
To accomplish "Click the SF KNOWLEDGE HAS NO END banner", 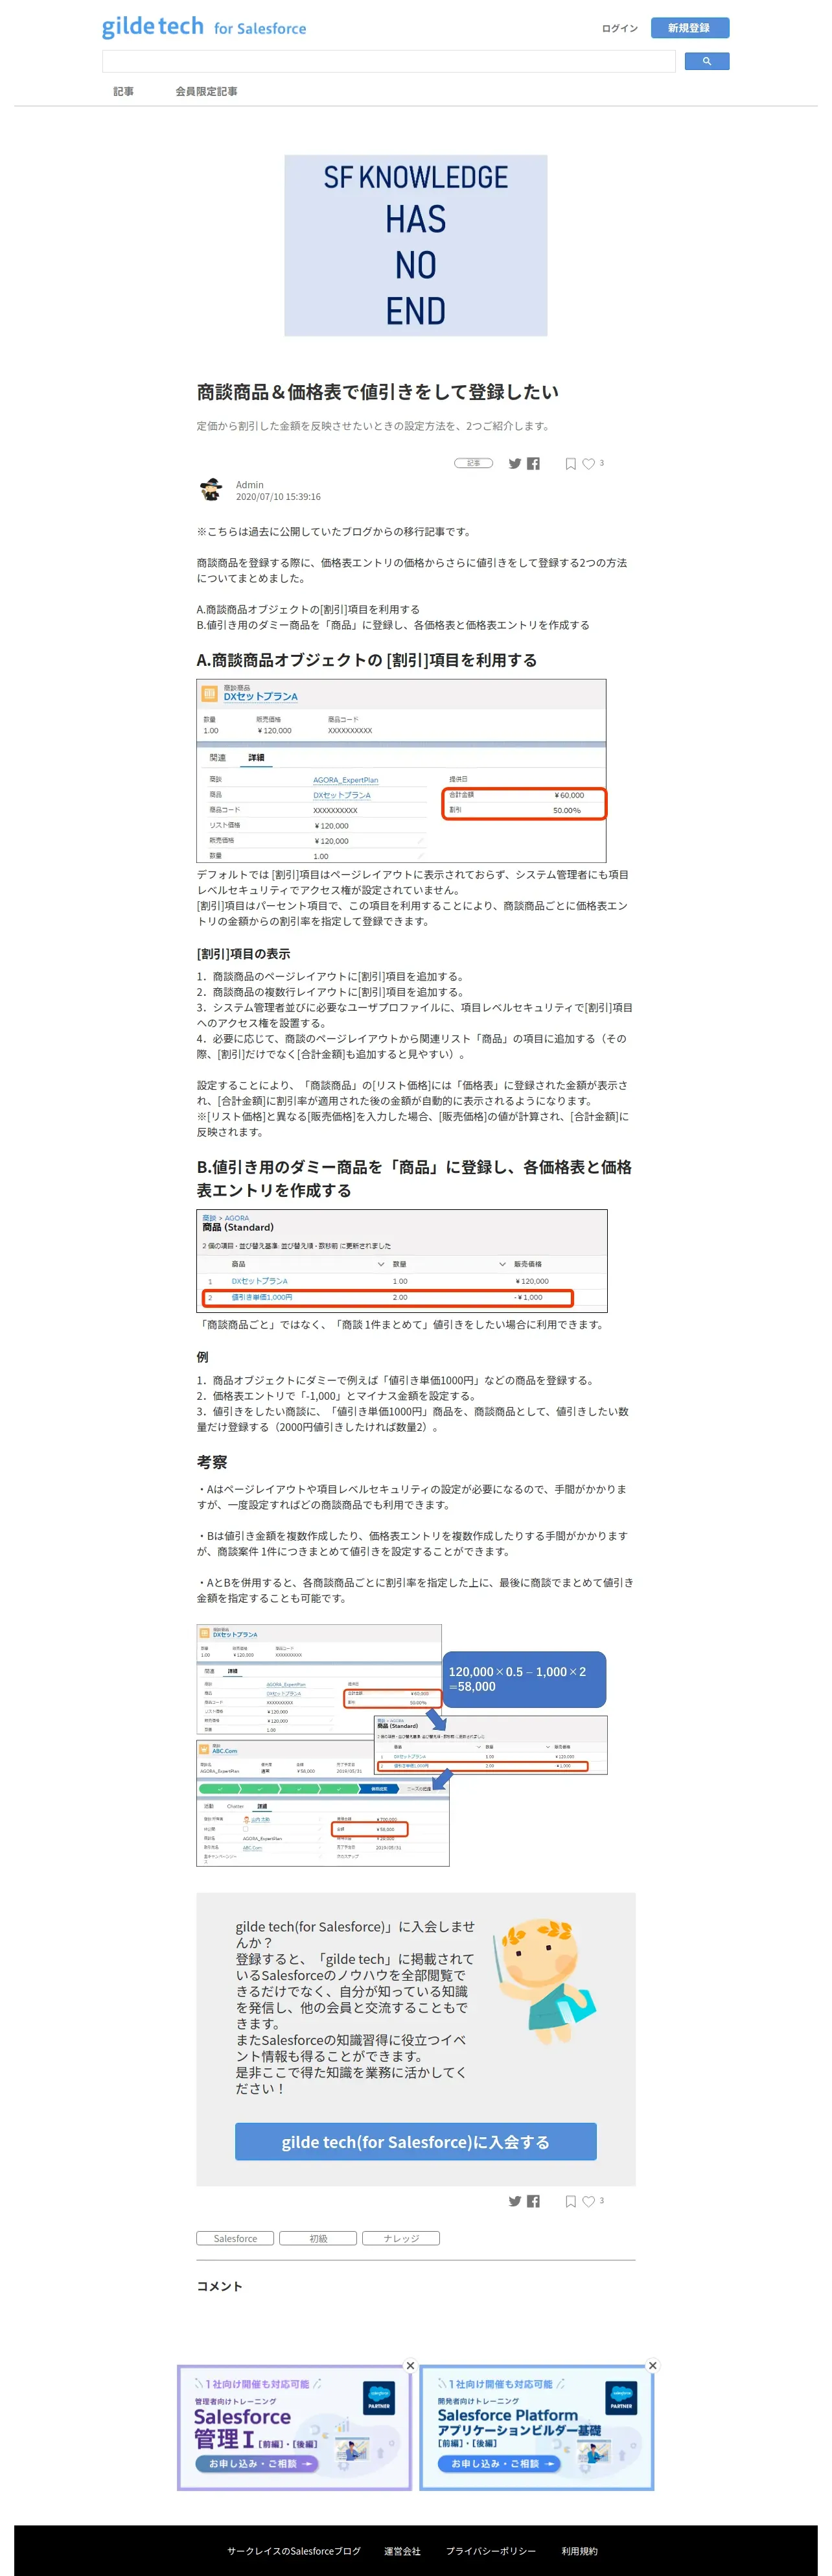I will (x=415, y=245).
